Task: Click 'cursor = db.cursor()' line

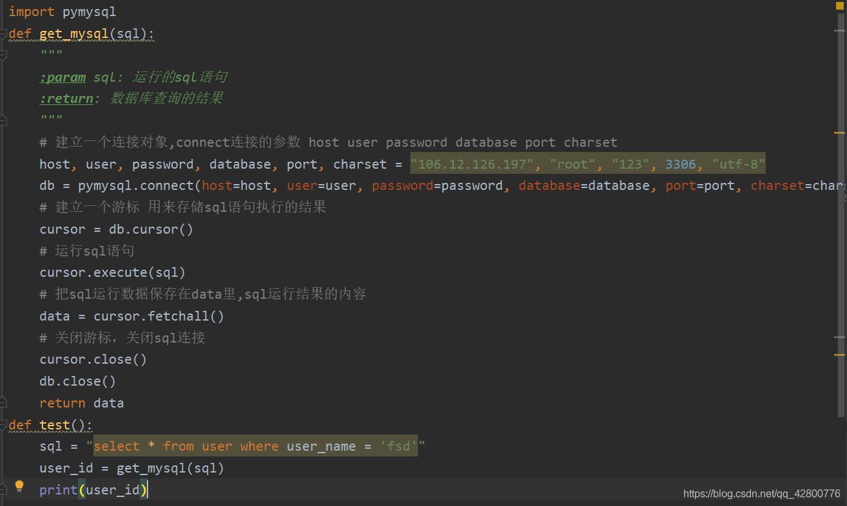Action: (x=117, y=229)
